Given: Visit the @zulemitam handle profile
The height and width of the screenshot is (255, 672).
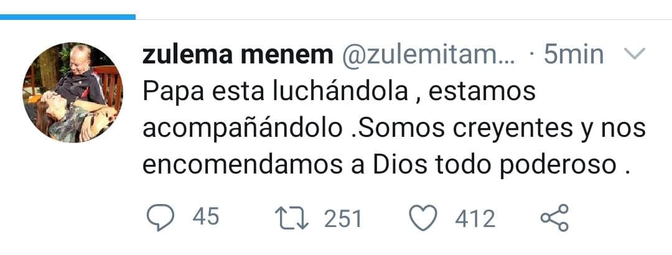Looking at the screenshot, I should coord(429,55).
